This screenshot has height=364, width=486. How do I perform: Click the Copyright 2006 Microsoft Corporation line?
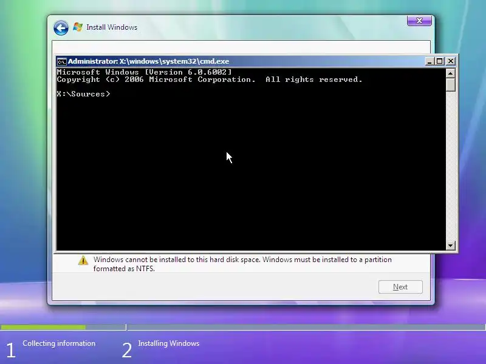(210, 79)
